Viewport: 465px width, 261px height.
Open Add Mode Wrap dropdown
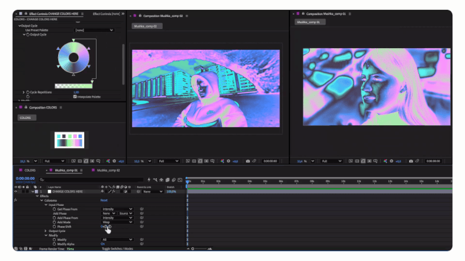click(x=117, y=222)
